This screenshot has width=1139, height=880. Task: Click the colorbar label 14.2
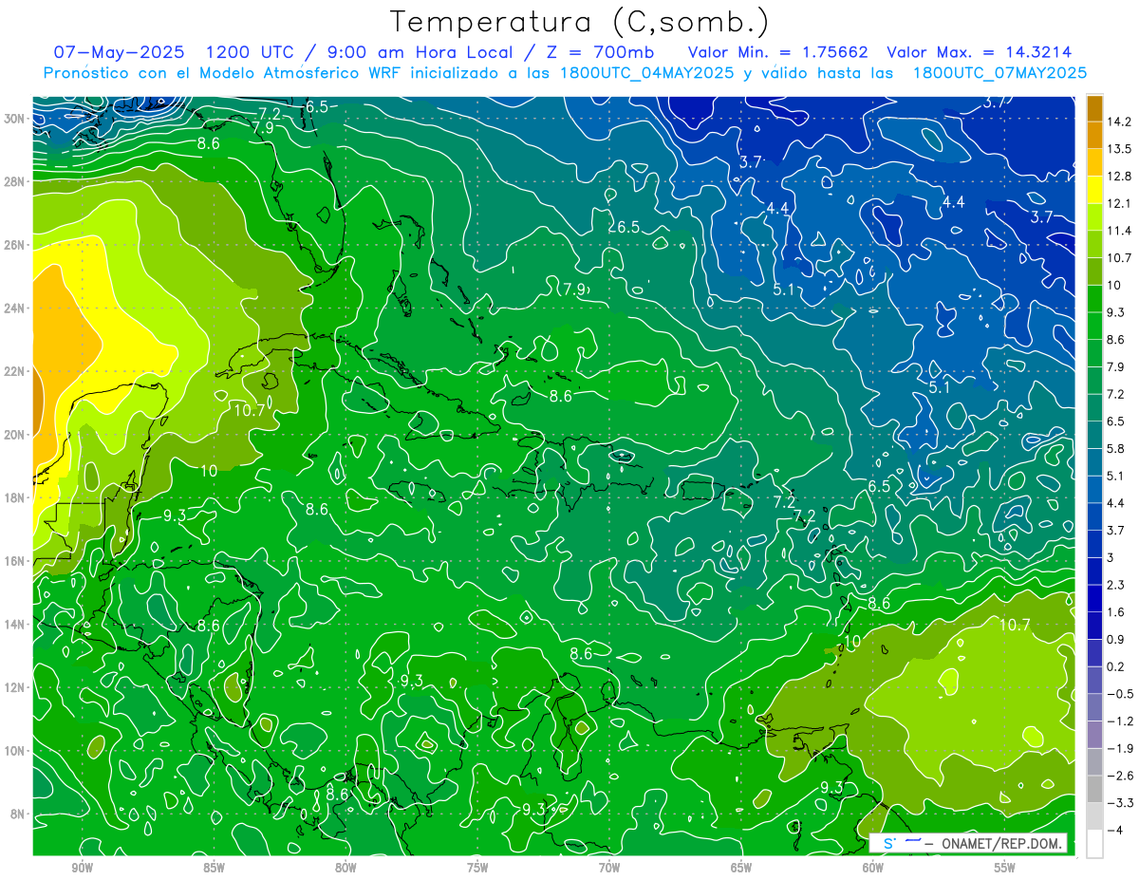(x=1119, y=122)
